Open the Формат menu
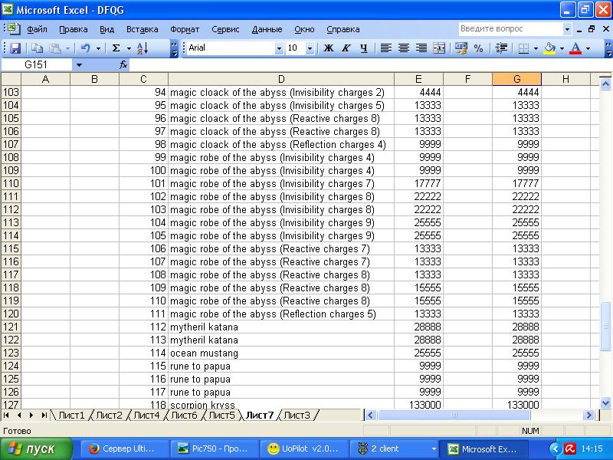The width and height of the screenshot is (613, 460). (185, 29)
